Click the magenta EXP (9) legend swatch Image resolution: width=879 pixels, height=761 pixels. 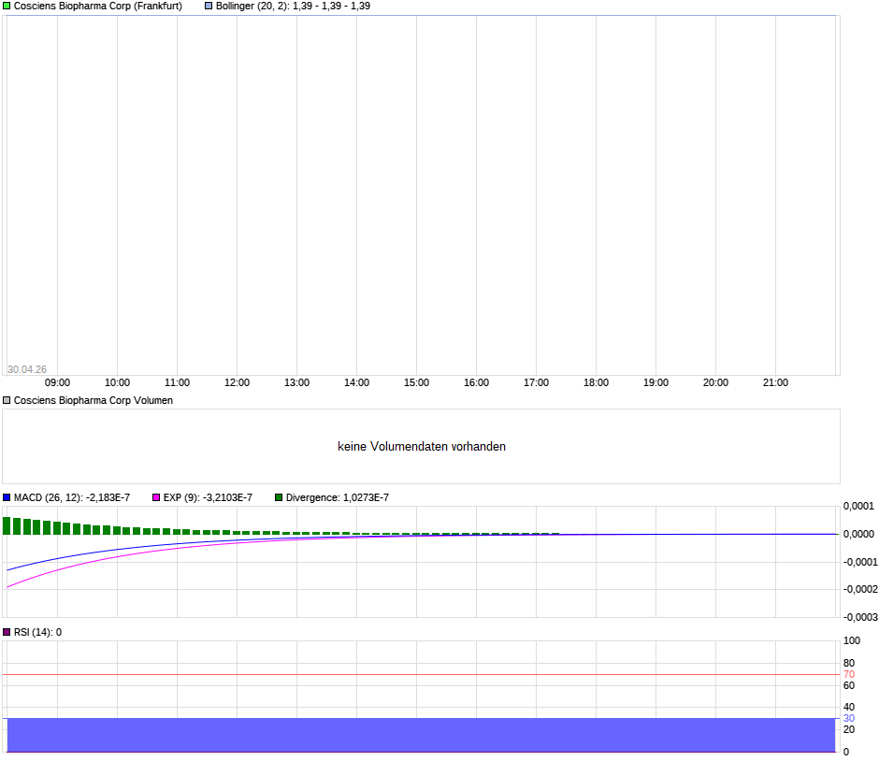tap(156, 497)
